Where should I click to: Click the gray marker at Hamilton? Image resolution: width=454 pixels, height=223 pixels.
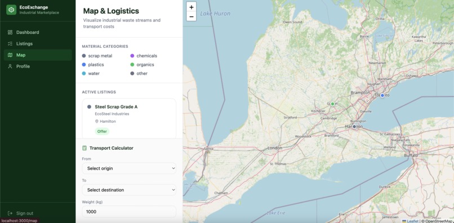[x=354, y=127]
